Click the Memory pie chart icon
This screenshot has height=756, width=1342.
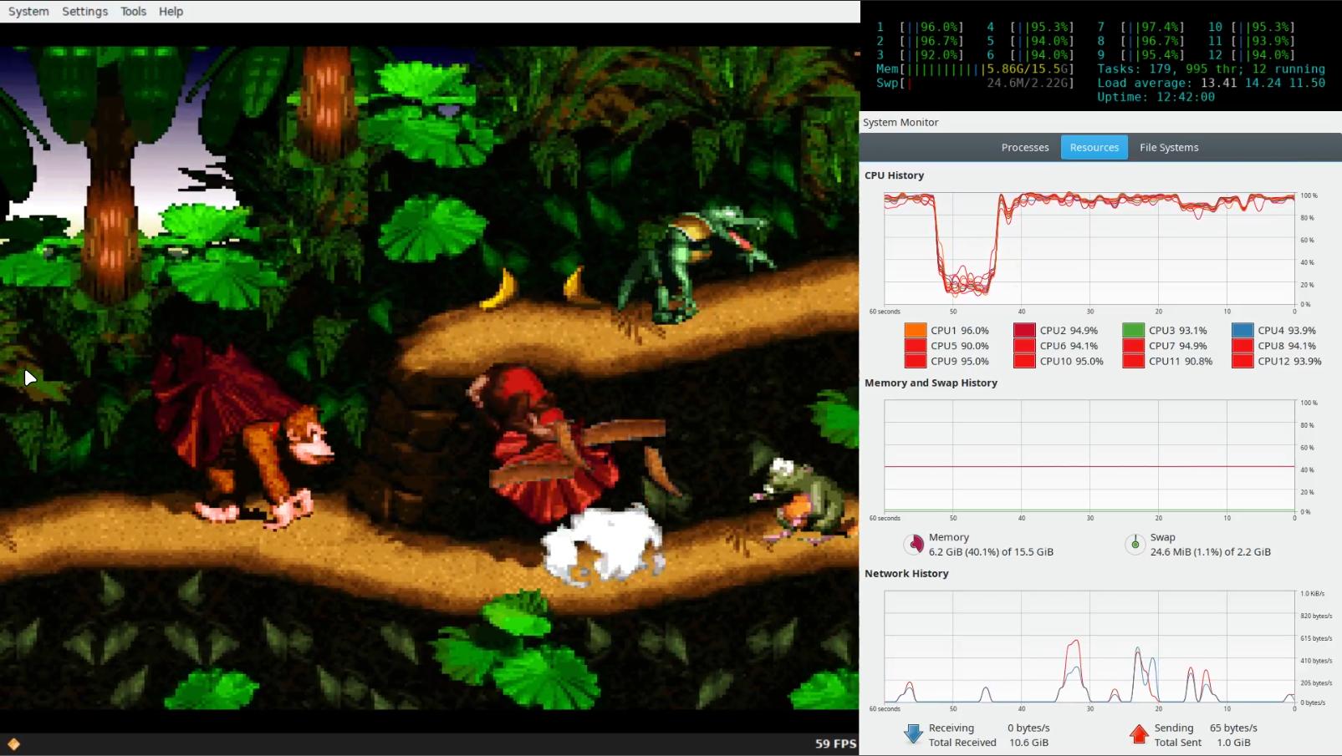(x=915, y=545)
